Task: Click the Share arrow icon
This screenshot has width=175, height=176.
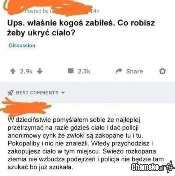Action: click(119, 71)
